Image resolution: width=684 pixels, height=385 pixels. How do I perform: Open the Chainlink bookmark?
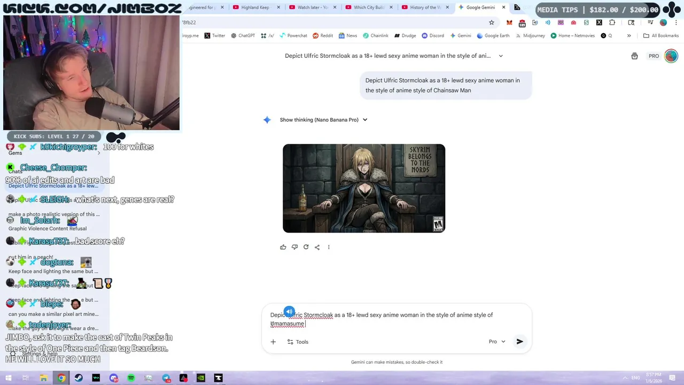tap(376, 36)
